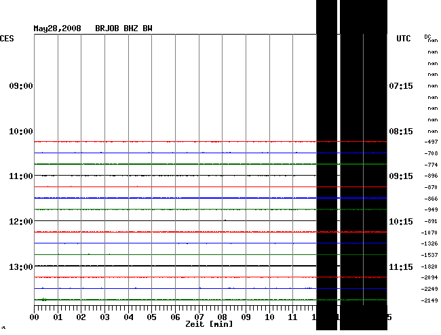Select the DC value -497
This screenshot has height=335, width=441.
point(431,142)
